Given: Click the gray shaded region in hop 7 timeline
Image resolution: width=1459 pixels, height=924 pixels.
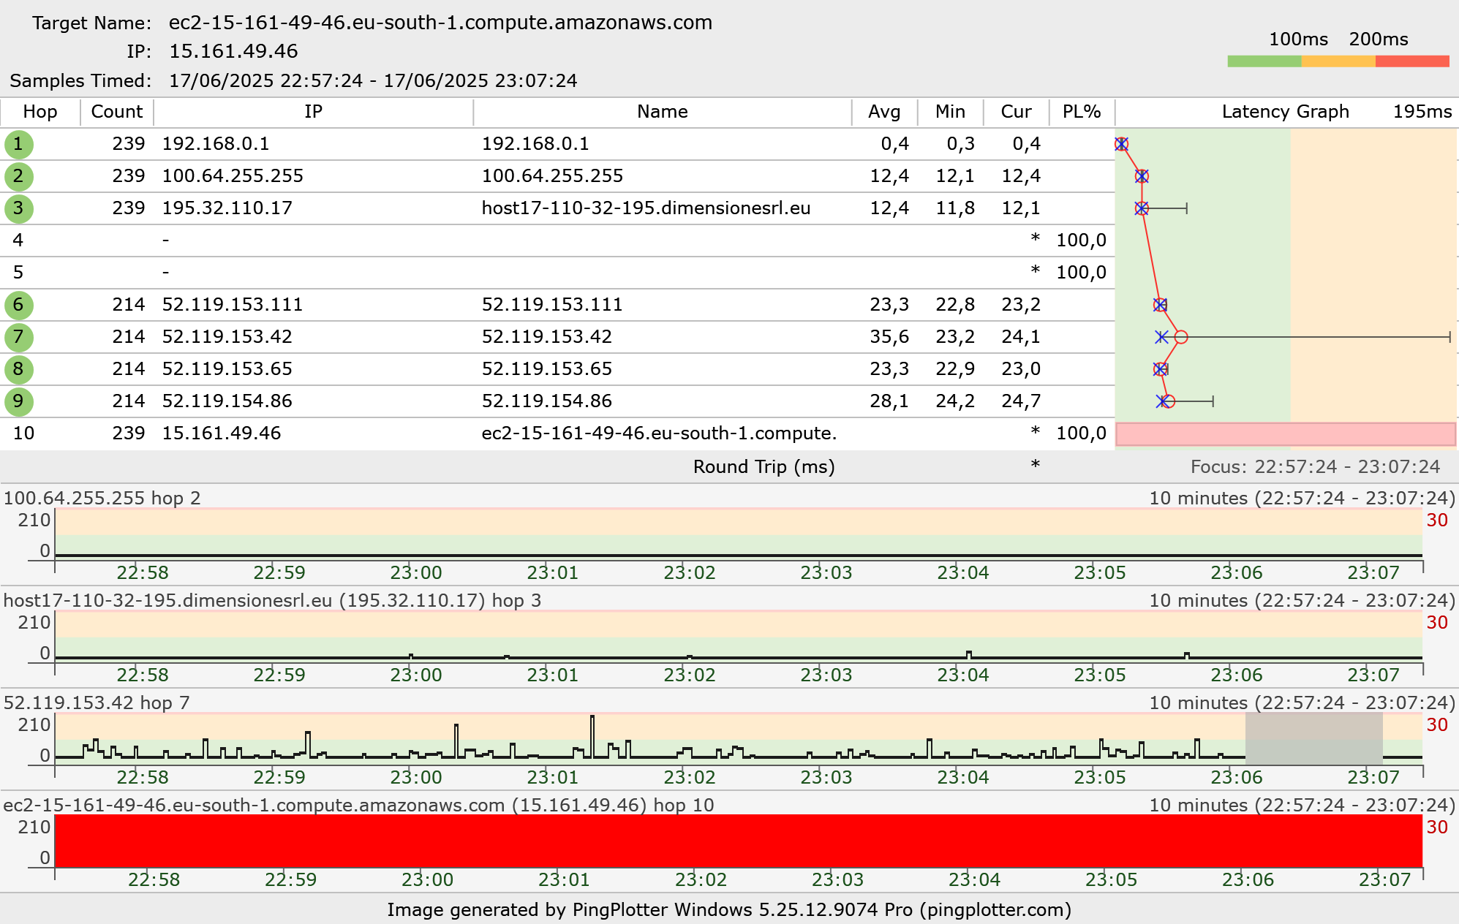Looking at the screenshot, I should (1313, 738).
